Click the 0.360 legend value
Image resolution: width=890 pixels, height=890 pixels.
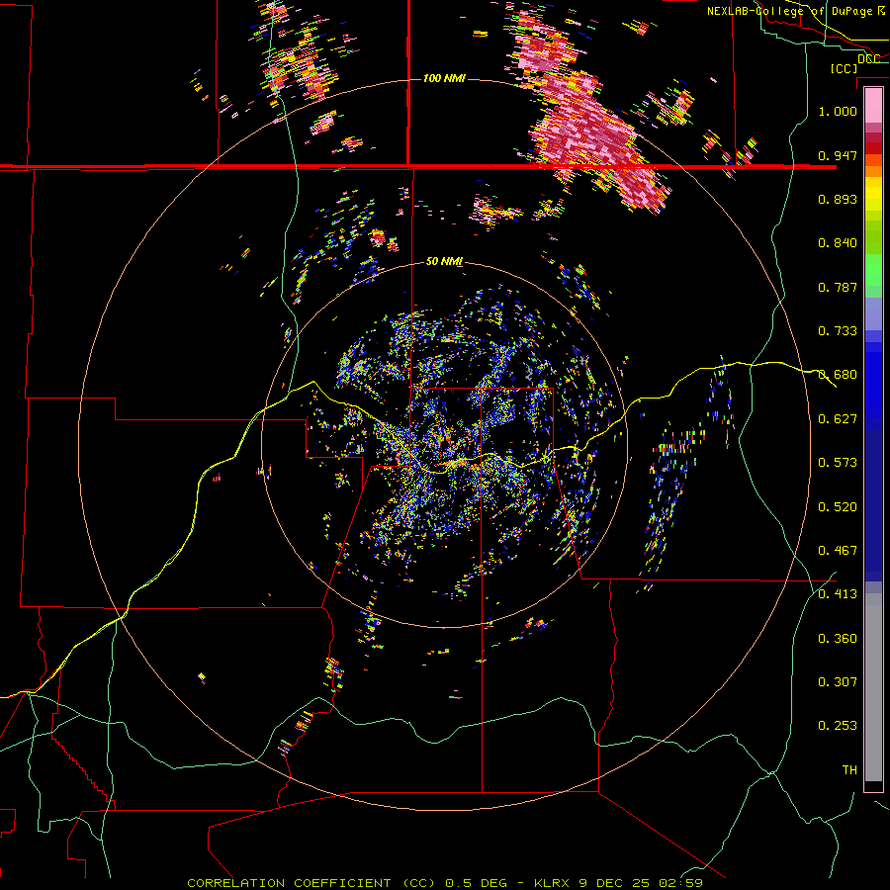pyautogui.click(x=838, y=639)
